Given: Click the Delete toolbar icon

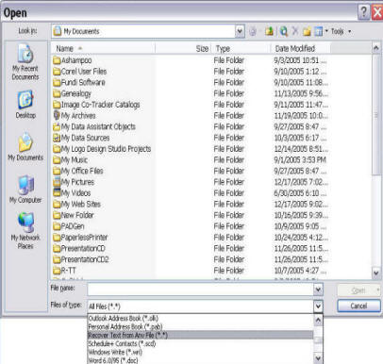Looking at the screenshot, I should pyautogui.click(x=295, y=31).
